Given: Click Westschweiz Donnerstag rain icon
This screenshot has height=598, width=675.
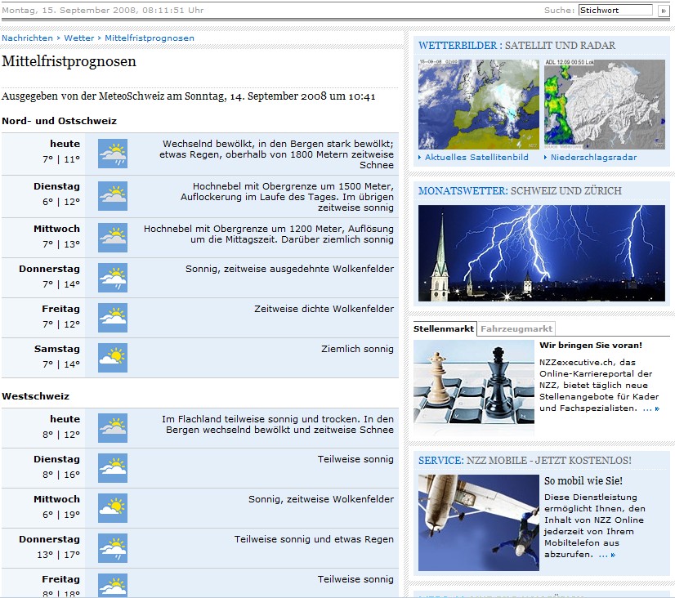Looking at the screenshot, I should tap(113, 548).
